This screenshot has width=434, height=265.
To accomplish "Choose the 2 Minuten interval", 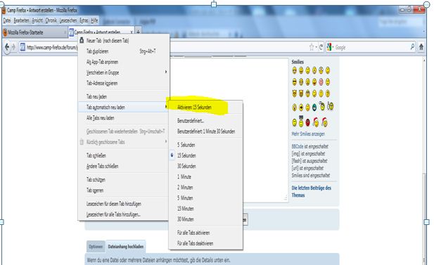I will 205,188.
